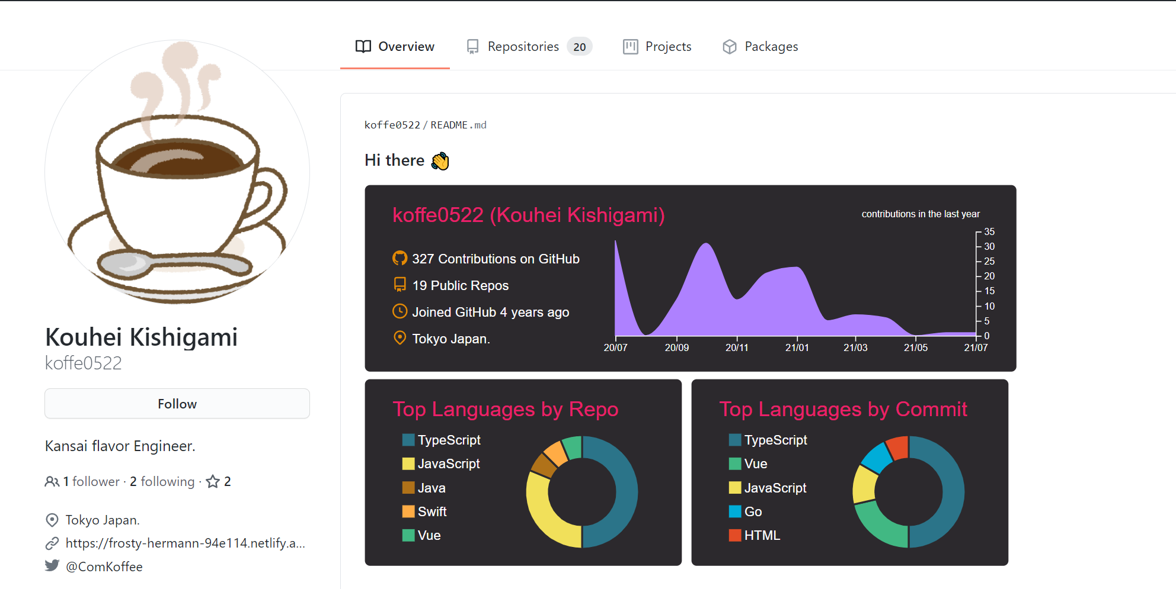Image resolution: width=1176 pixels, height=589 pixels.
Task: Switch to the Repositories tab
Action: coord(529,47)
